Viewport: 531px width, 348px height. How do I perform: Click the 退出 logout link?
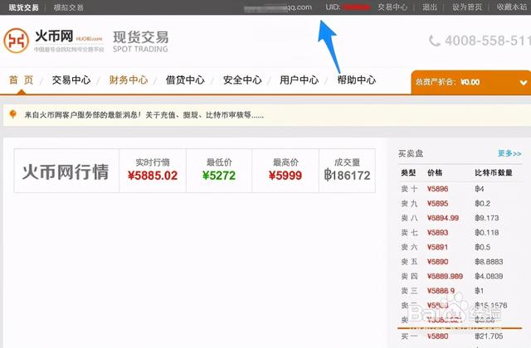430,7
